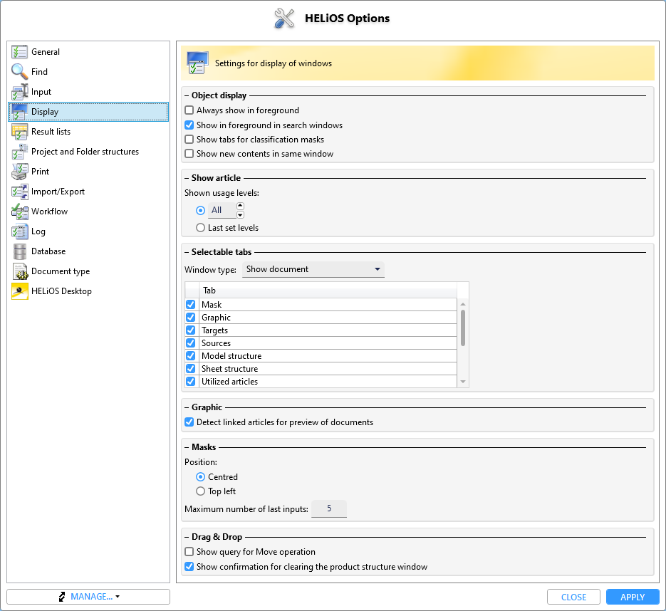
Task: Disable confirmation for clearing product structure window
Action: pos(189,567)
